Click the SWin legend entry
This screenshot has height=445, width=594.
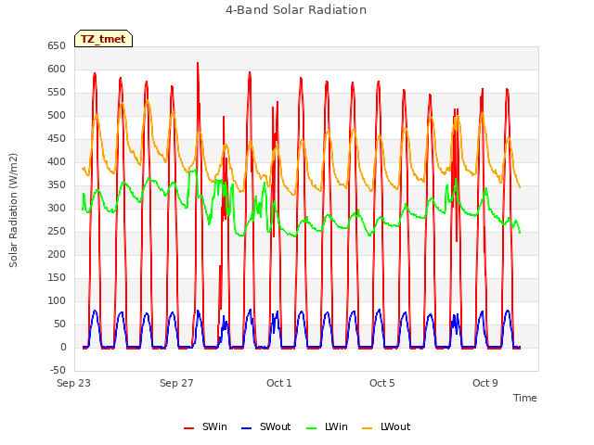click(205, 426)
